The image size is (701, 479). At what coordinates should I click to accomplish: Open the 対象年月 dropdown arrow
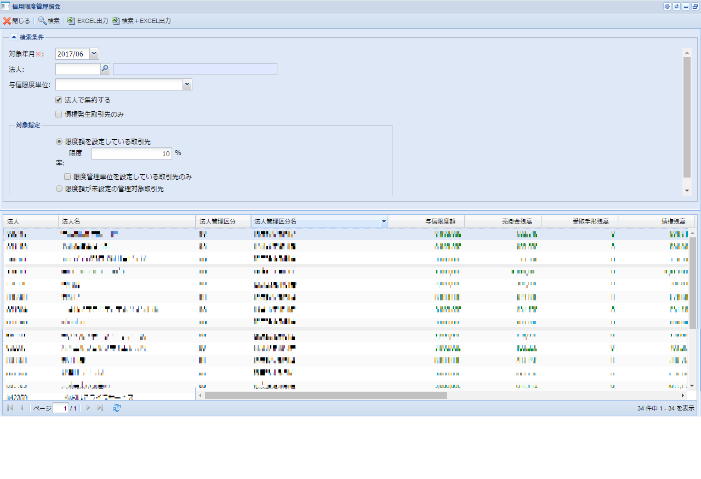pyautogui.click(x=94, y=54)
